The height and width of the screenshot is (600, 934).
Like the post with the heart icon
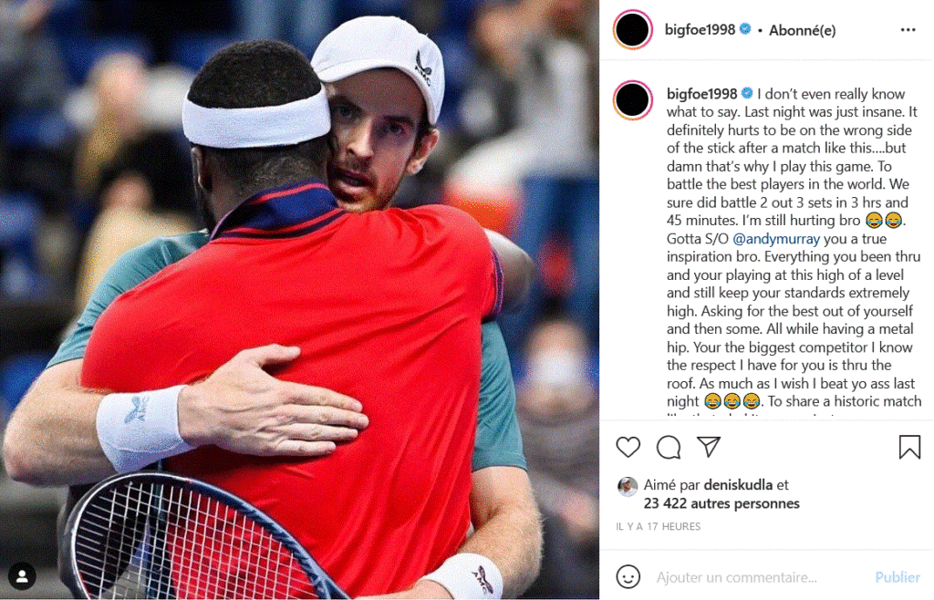tap(628, 447)
